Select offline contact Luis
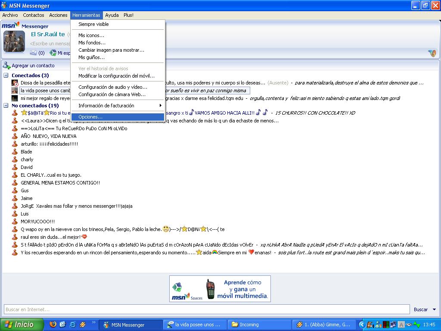This screenshot has width=441, height=331. tap(25, 214)
